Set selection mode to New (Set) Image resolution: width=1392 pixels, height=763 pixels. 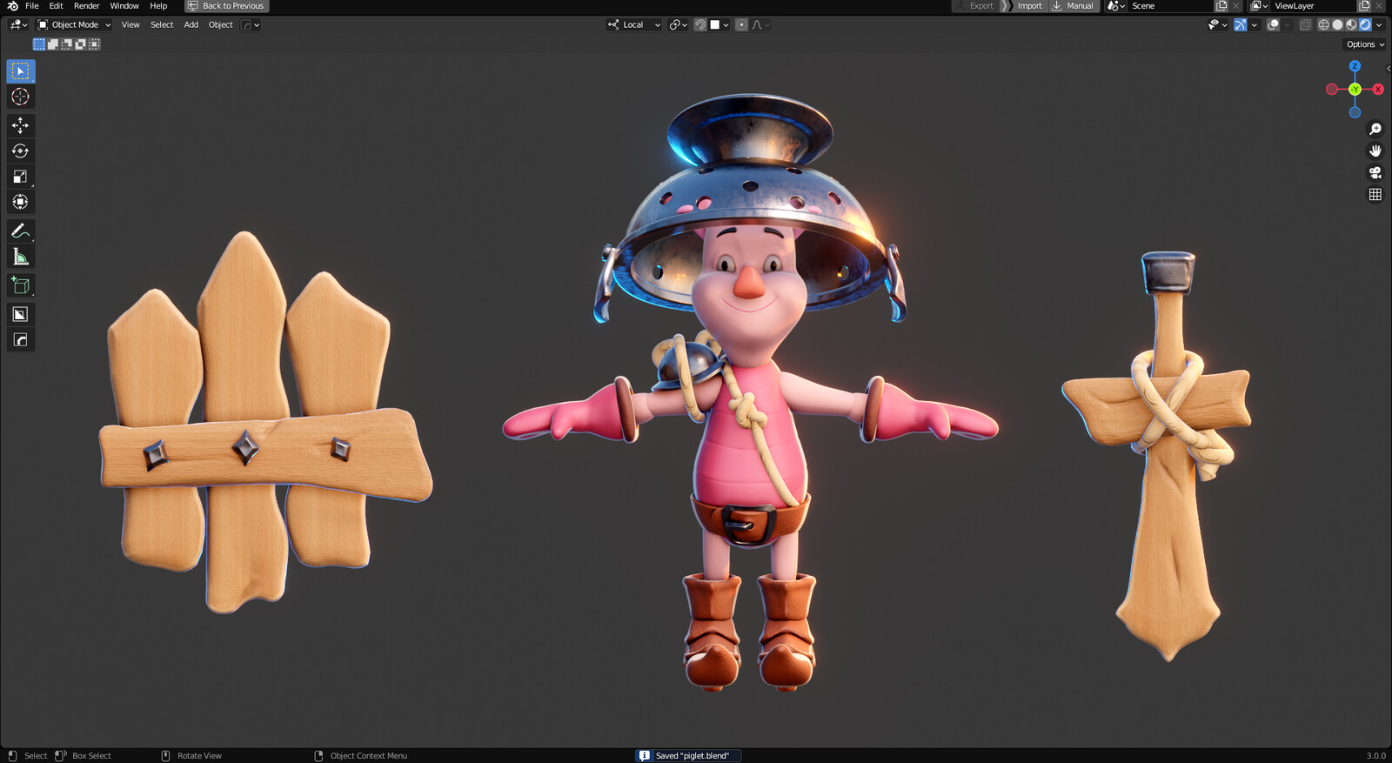[x=39, y=44]
